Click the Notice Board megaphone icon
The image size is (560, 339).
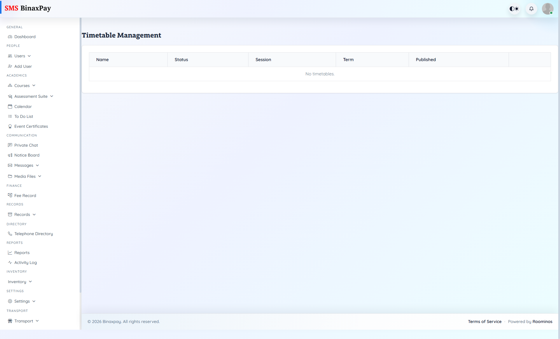tap(10, 155)
